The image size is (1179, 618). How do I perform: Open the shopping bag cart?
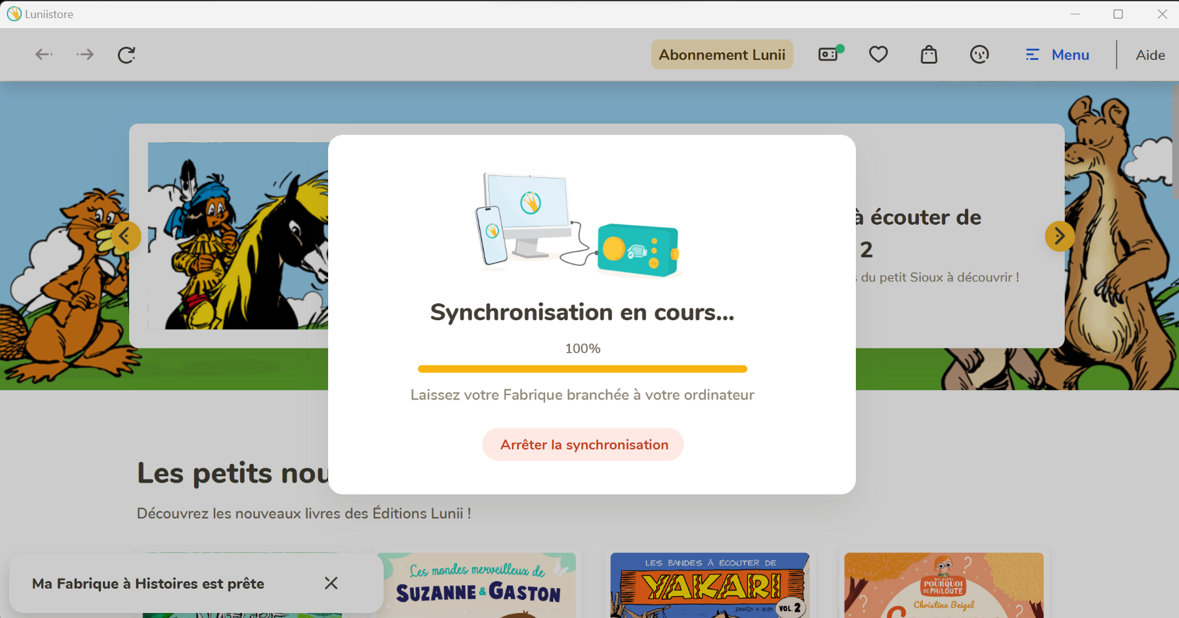click(x=929, y=55)
